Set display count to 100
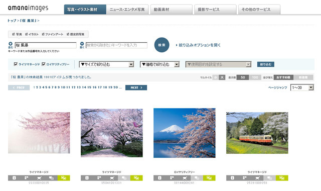This screenshot has height=191, width=321. point(255,77)
